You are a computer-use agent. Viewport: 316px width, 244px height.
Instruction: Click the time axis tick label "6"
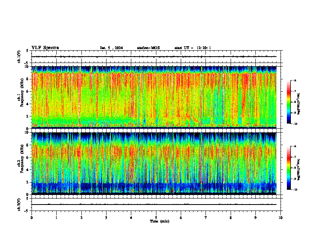(181, 218)
